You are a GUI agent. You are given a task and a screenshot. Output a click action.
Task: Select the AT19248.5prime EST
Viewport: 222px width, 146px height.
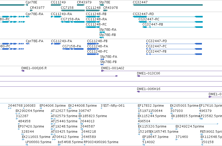pyautogui.click(x=53, y=129)
